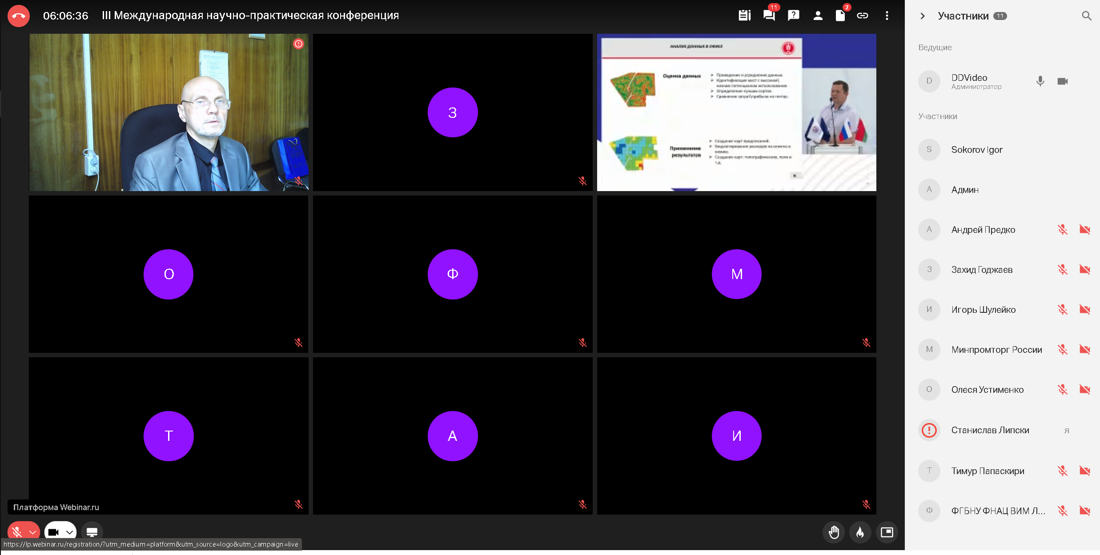Viewport: 1100px width, 555px height.
Task: Unmute your microphone with red mic button
Action: (x=17, y=532)
